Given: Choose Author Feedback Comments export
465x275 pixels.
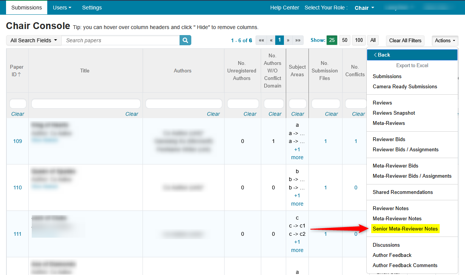Looking at the screenshot, I should (405, 265).
